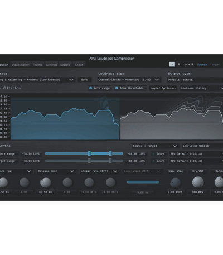This screenshot has height=255, width=223.
Task: Switch view to Source
Action: [x=202, y=65]
